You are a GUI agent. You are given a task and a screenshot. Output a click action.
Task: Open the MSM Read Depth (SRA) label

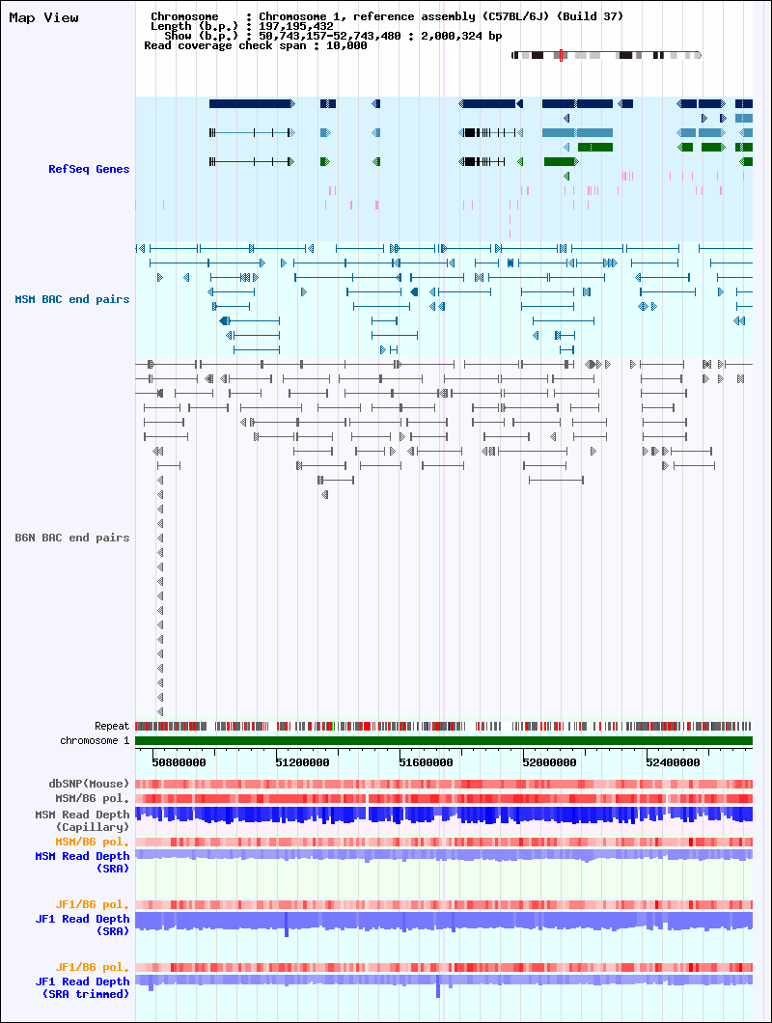tap(82, 862)
